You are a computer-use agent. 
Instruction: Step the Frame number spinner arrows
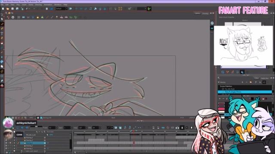56,128
